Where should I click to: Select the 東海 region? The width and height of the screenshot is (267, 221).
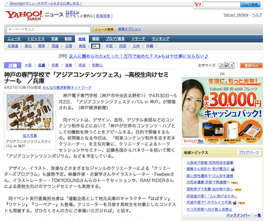[x=82, y=46]
